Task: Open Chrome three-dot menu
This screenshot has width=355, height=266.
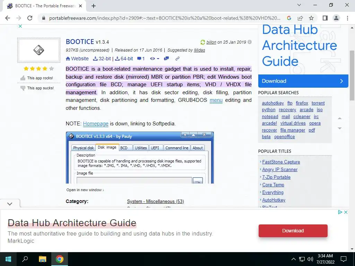Action: (x=347, y=18)
